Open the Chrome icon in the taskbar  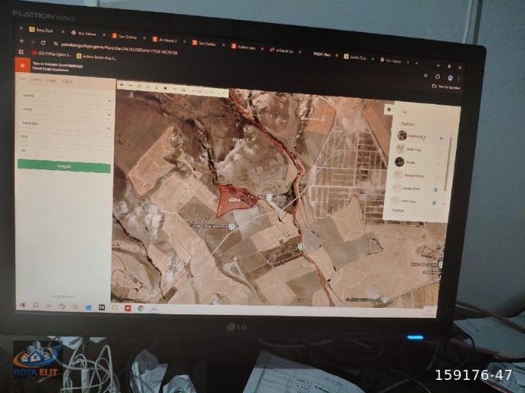[x=140, y=309]
